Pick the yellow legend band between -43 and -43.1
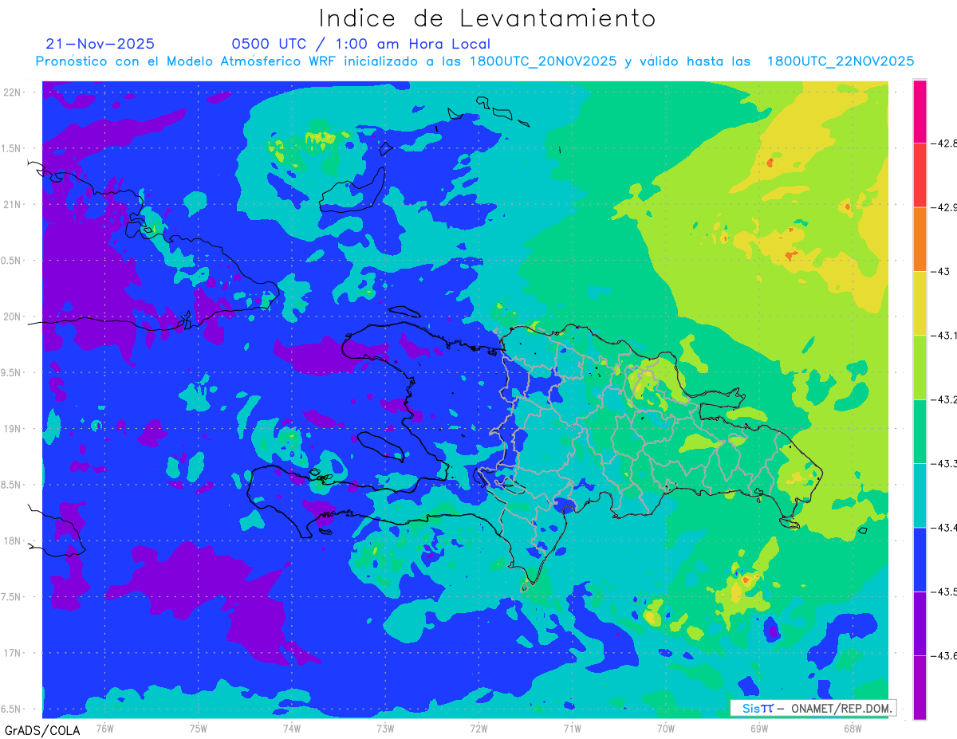The height and width of the screenshot is (739, 957). click(920, 303)
